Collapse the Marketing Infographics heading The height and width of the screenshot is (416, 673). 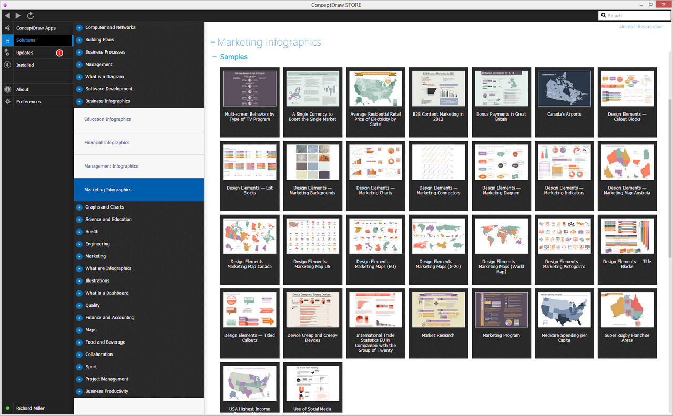[x=213, y=43]
